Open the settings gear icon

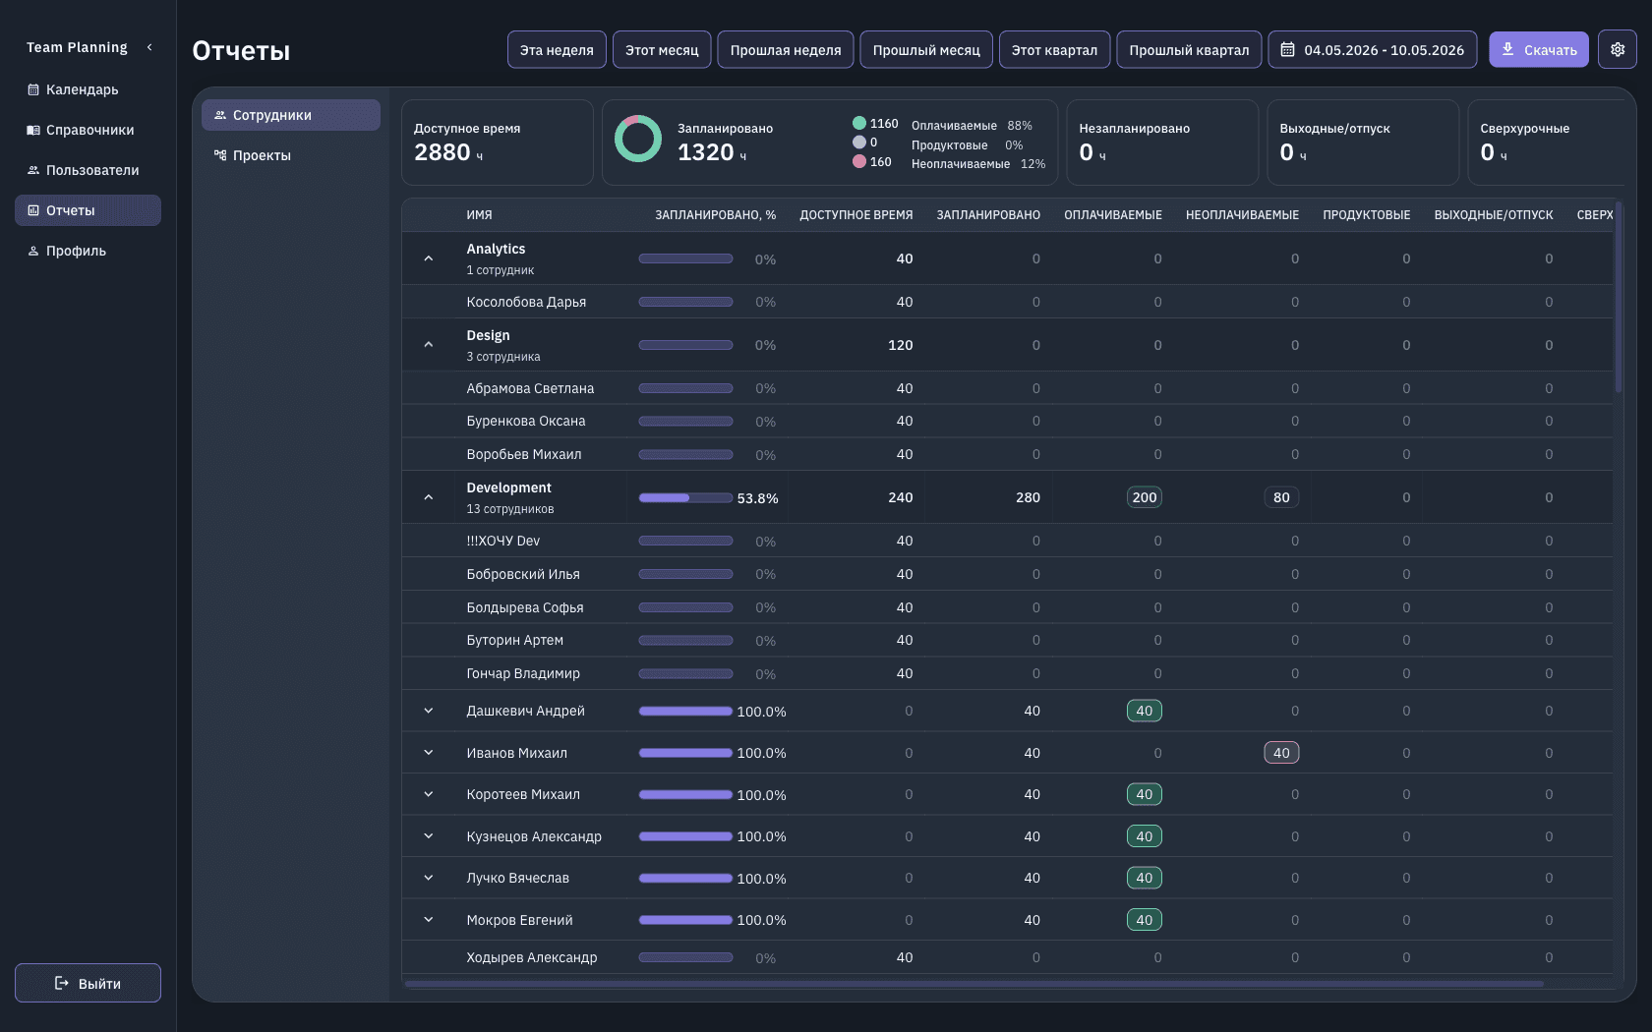(1617, 49)
